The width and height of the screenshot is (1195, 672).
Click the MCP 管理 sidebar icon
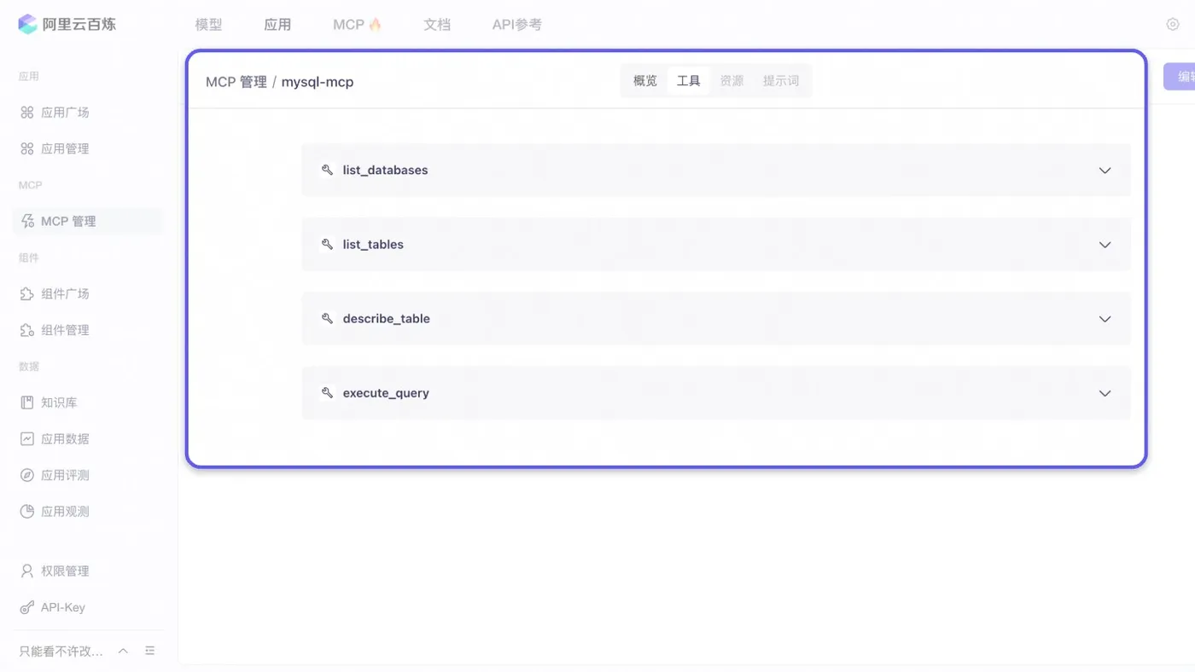27,221
